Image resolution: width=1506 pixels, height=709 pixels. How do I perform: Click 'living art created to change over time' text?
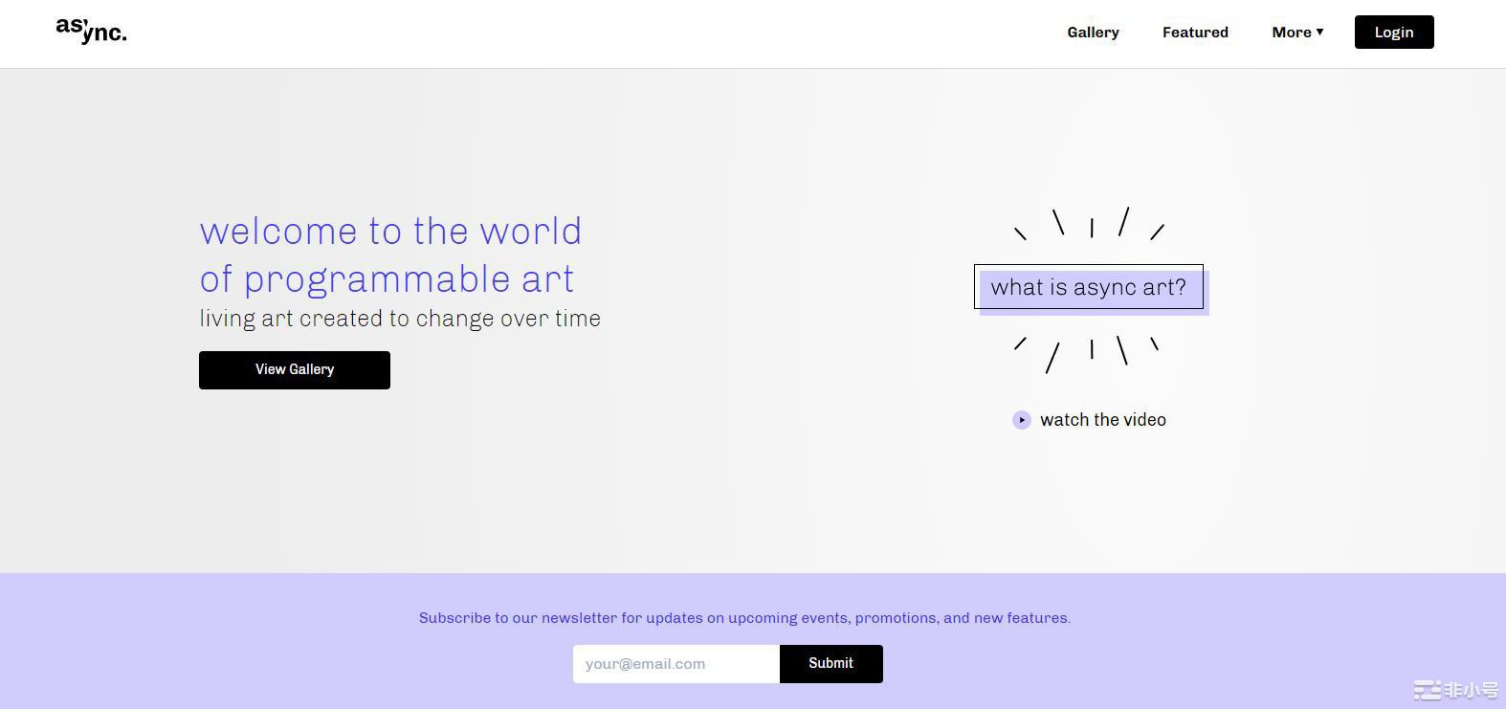[400, 319]
